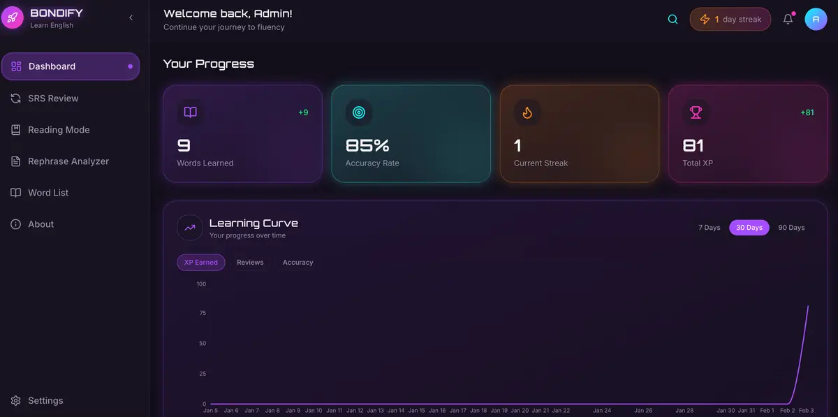Image resolution: width=838 pixels, height=417 pixels.
Task: Open the search magnifier icon
Action: click(672, 19)
